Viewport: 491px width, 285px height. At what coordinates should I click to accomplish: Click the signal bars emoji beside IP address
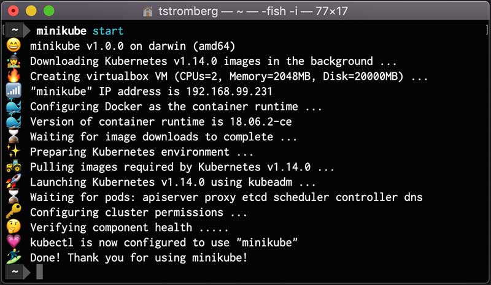click(14, 92)
